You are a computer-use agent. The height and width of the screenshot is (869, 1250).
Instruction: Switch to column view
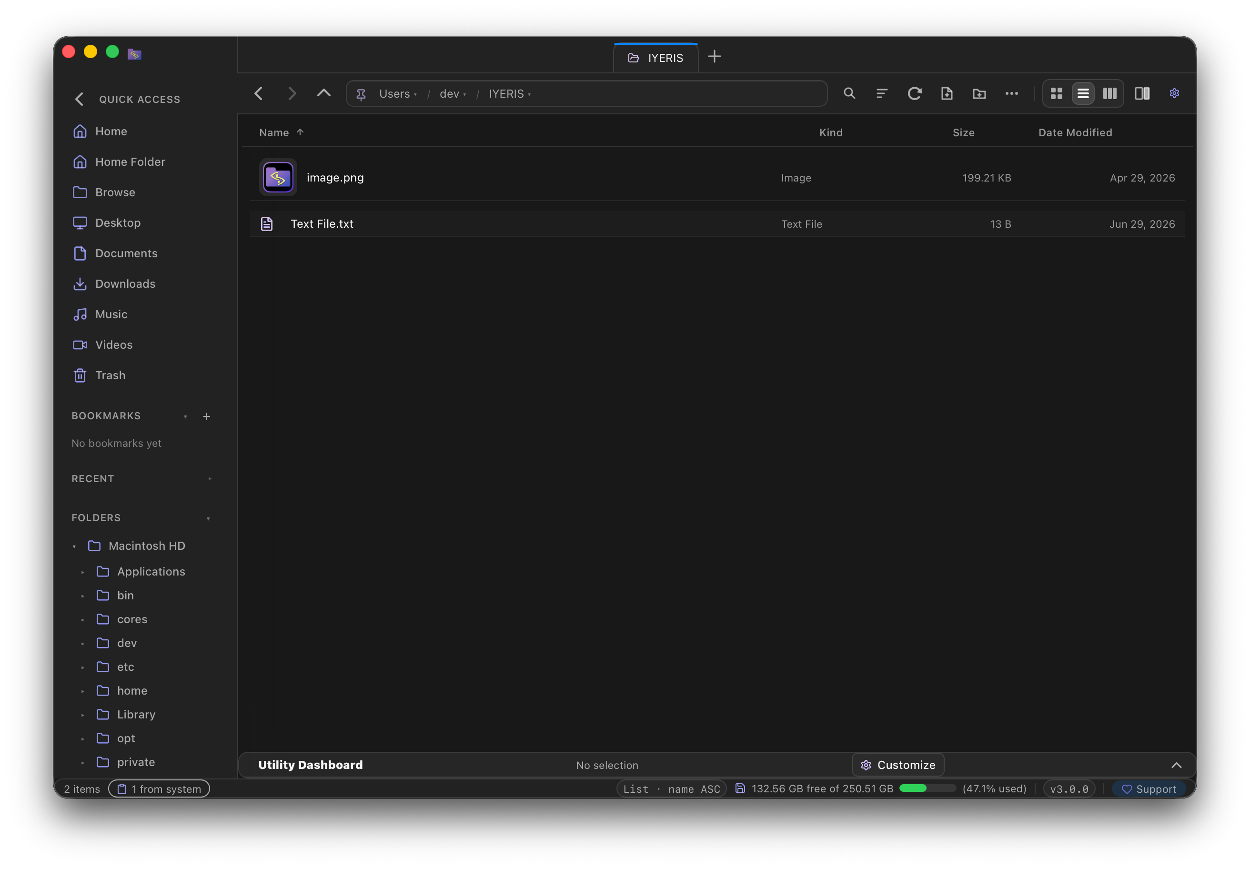coord(1109,94)
